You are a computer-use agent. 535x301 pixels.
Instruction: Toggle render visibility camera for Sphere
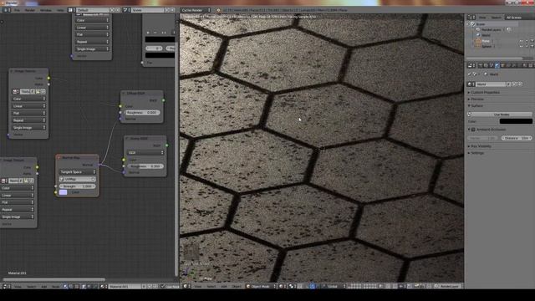click(x=532, y=47)
